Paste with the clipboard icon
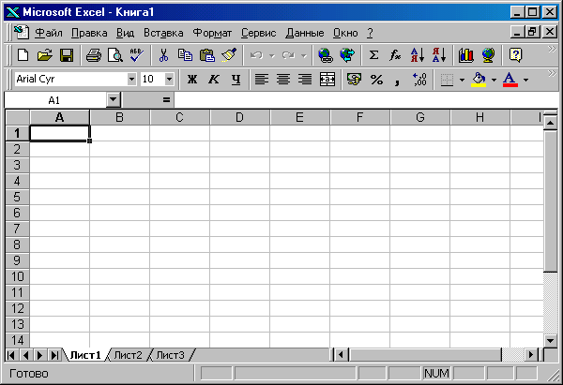Image resolution: width=563 pixels, height=385 pixels. [207, 55]
